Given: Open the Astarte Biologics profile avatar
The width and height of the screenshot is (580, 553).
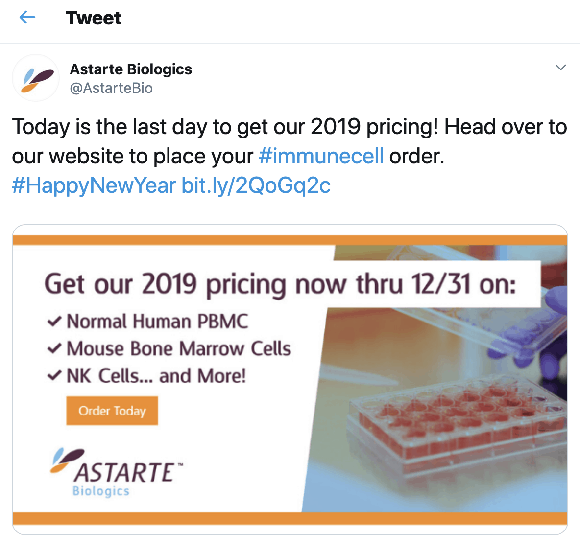Looking at the screenshot, I should pyautogui.click(x=36, y=78).
